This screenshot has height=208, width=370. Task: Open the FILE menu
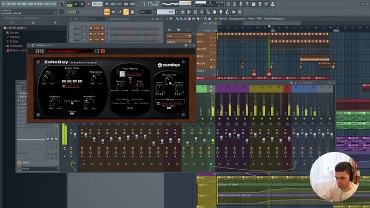point(3,4)
